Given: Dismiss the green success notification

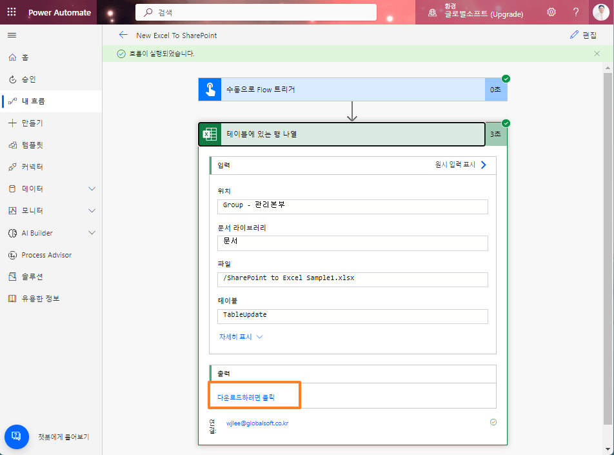Looking at the screenshot, I should [597, 54].
